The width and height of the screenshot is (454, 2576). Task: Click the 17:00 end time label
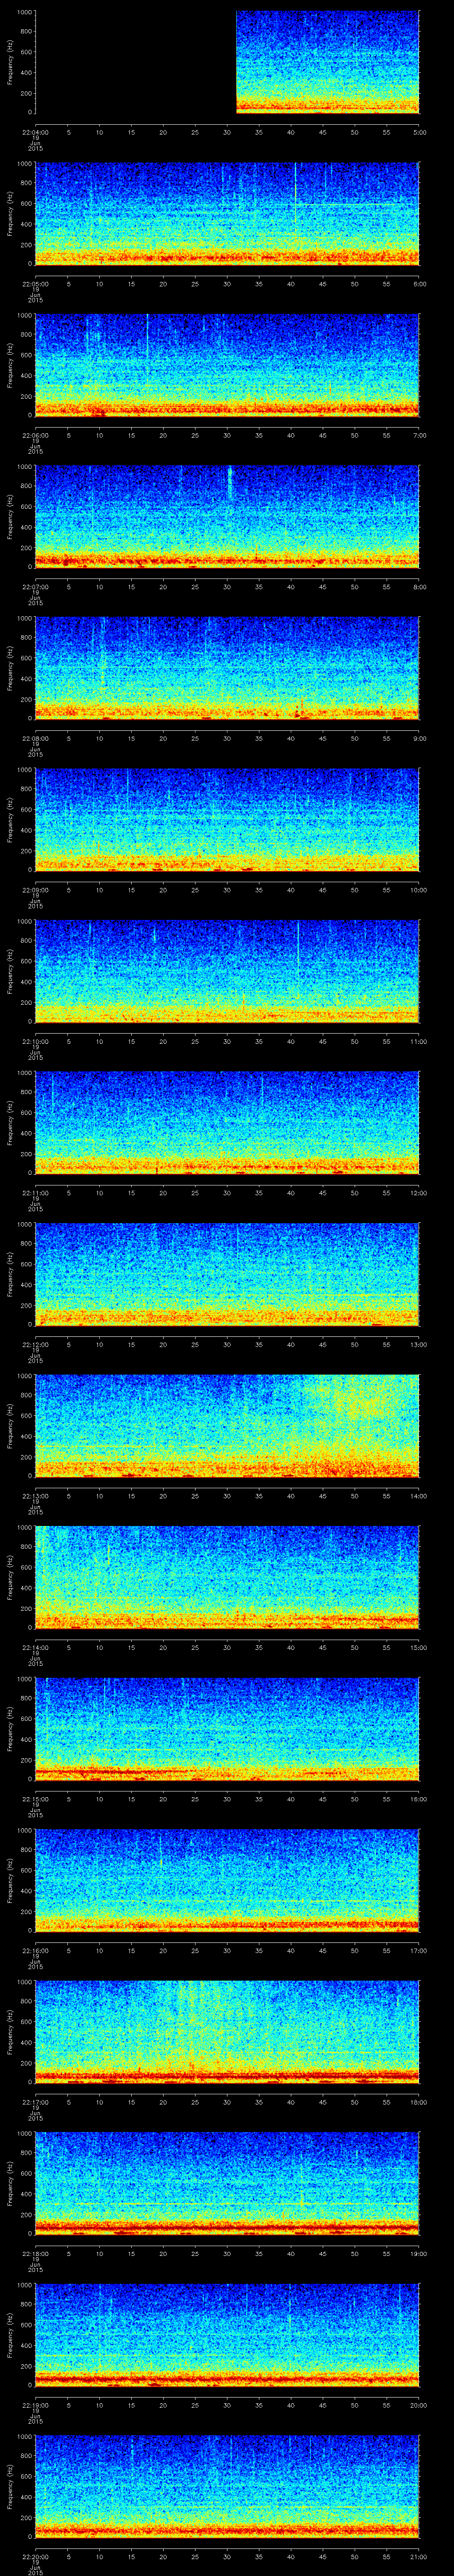(x=418, y=1950)
